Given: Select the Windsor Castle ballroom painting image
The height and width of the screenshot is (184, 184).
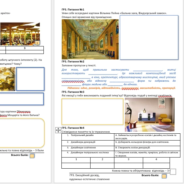Looking at the screenshot, I should click(x=90, y=39).
